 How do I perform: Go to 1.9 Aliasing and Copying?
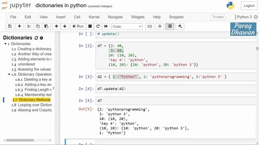click(32, 110)
